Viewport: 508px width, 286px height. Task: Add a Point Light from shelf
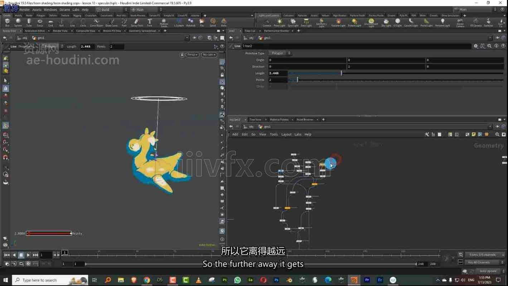click(279, 23)
